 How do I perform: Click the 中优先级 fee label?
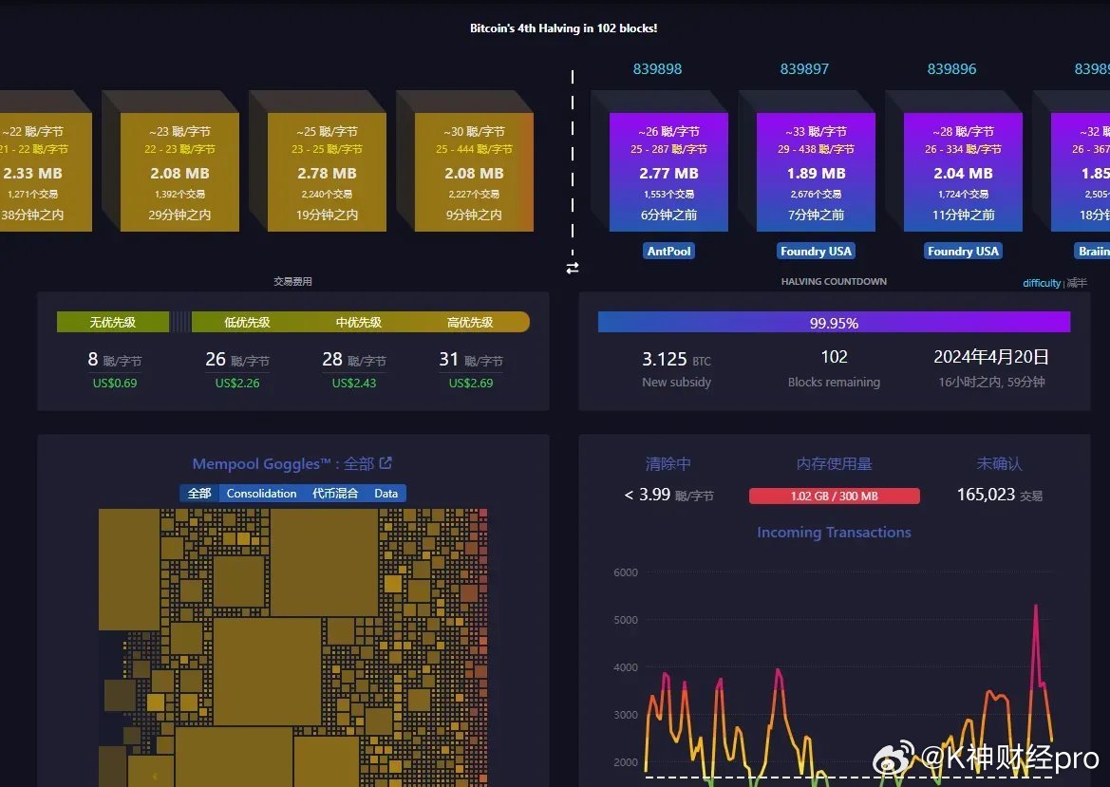pos(358,322)
